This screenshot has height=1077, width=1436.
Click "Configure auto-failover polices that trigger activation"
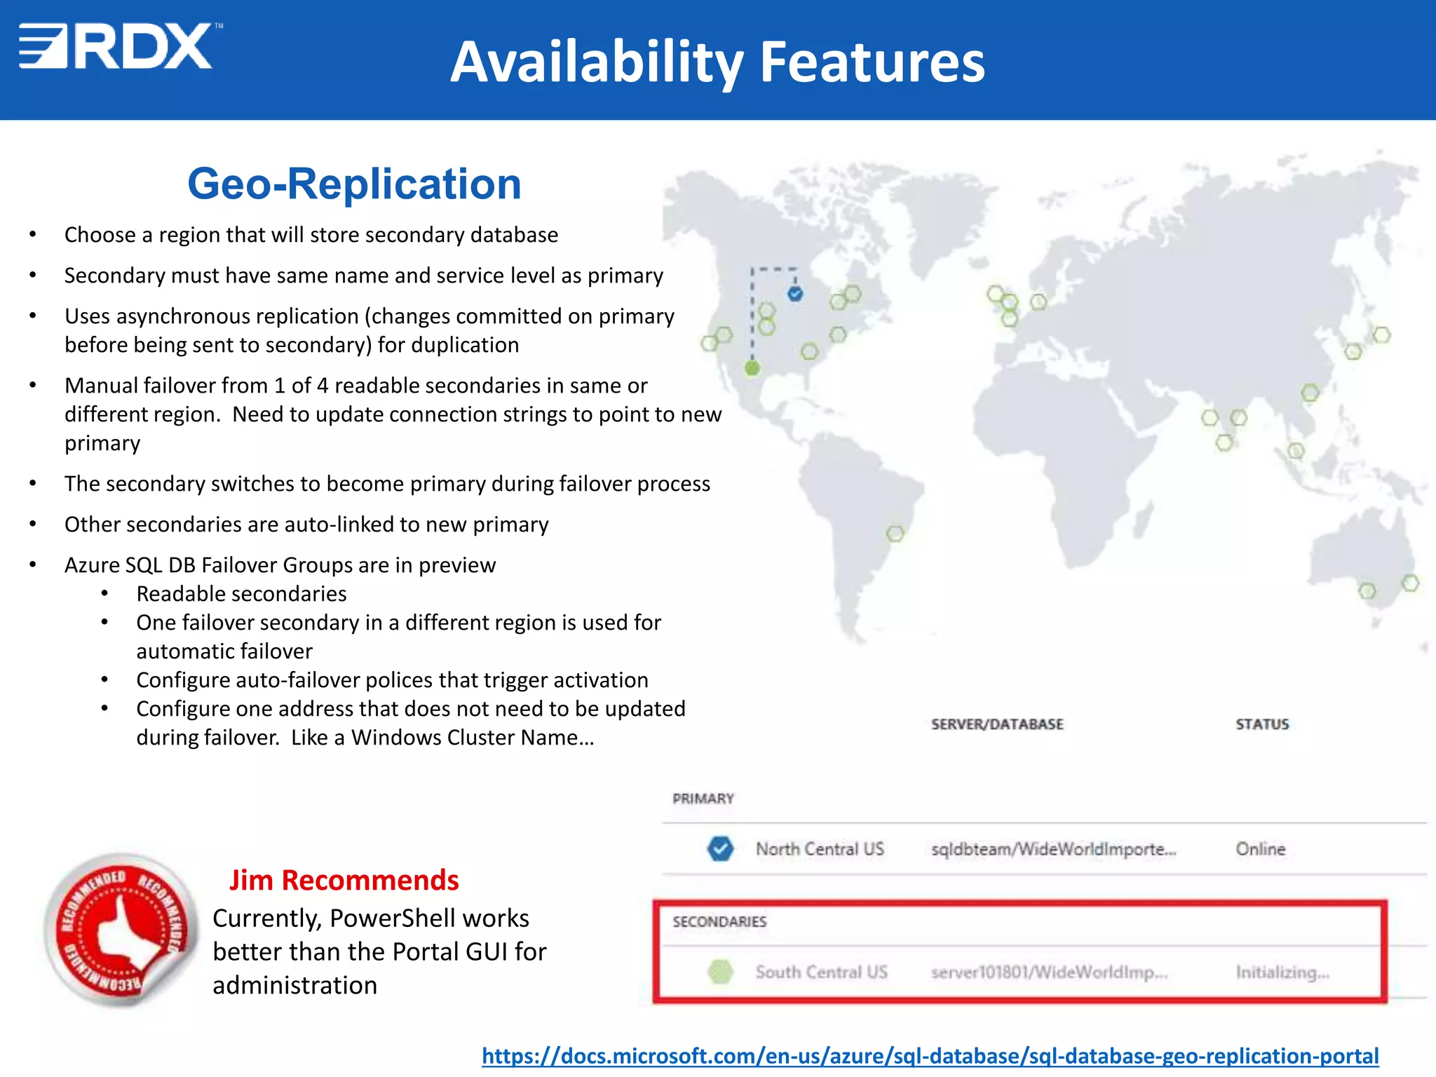click(392, 680)
